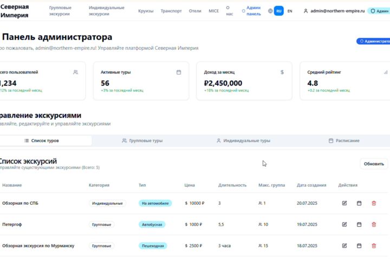Edit Обзорная экскурсия по Мурманску

click(344, 245)
